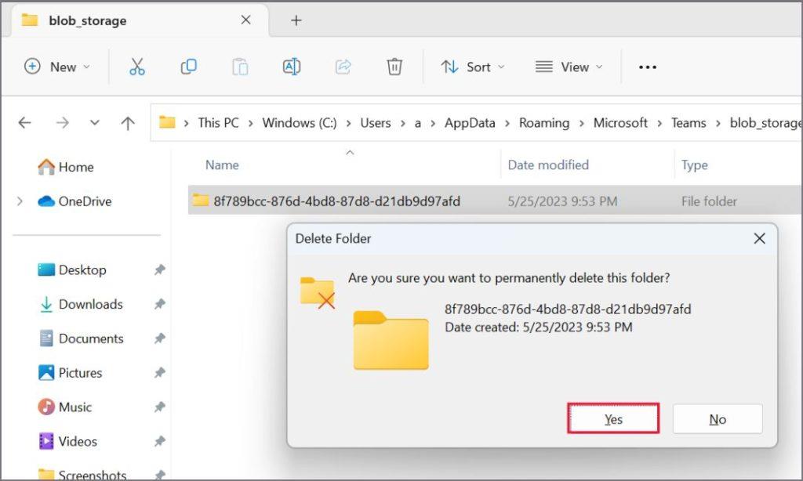Viewport: 803px width, 481px height.
Task: Select This PC in the breadcrumb
Action: [x=218, y=123]
